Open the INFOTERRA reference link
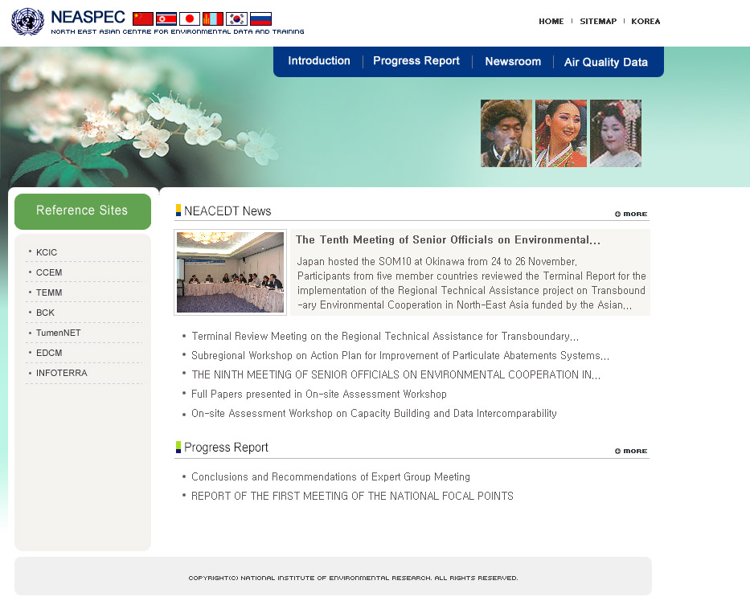The height and width of the screenshot is (601, 750). [x=61, y=373]
